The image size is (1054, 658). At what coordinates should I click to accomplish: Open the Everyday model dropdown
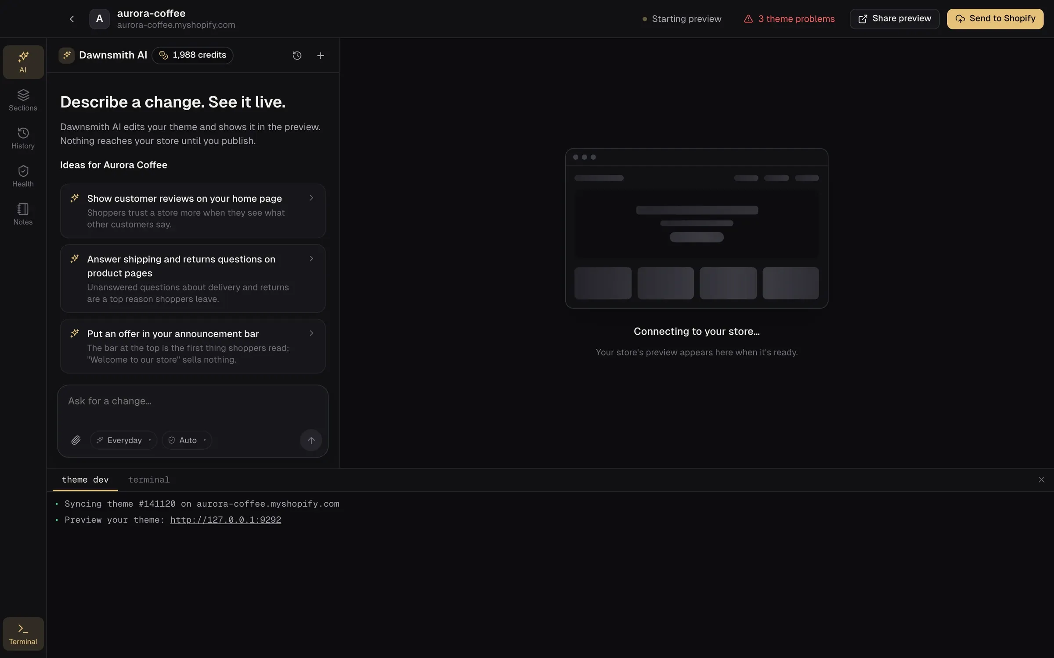(124, 440)
